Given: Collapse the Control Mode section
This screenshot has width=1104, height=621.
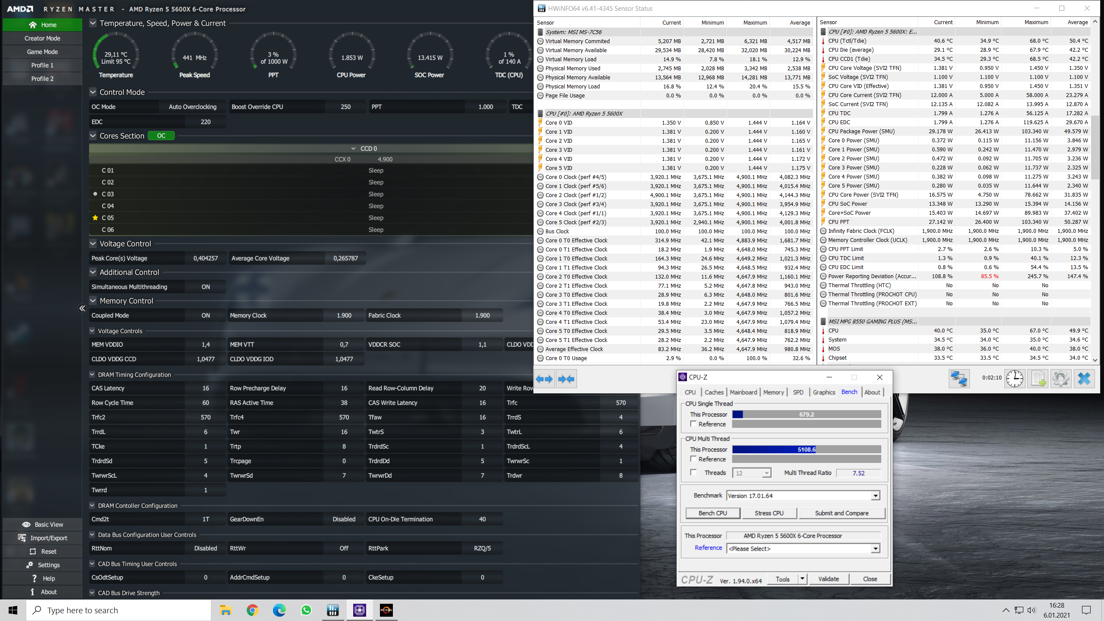Looking at the screenshot, I should (93, 92).
